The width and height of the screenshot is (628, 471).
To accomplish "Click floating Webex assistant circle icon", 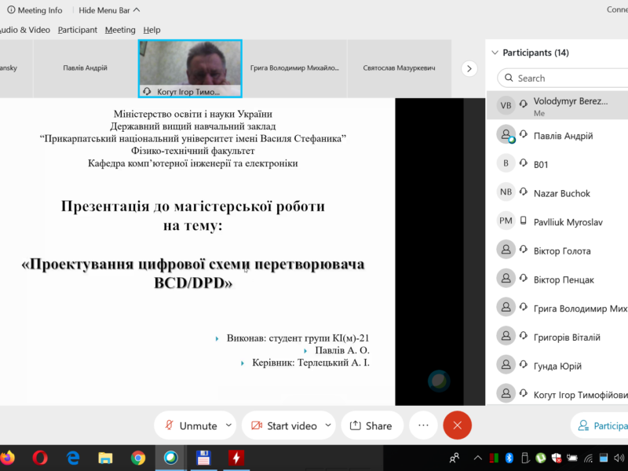I will pyautogui.click(x=439, y=382).
